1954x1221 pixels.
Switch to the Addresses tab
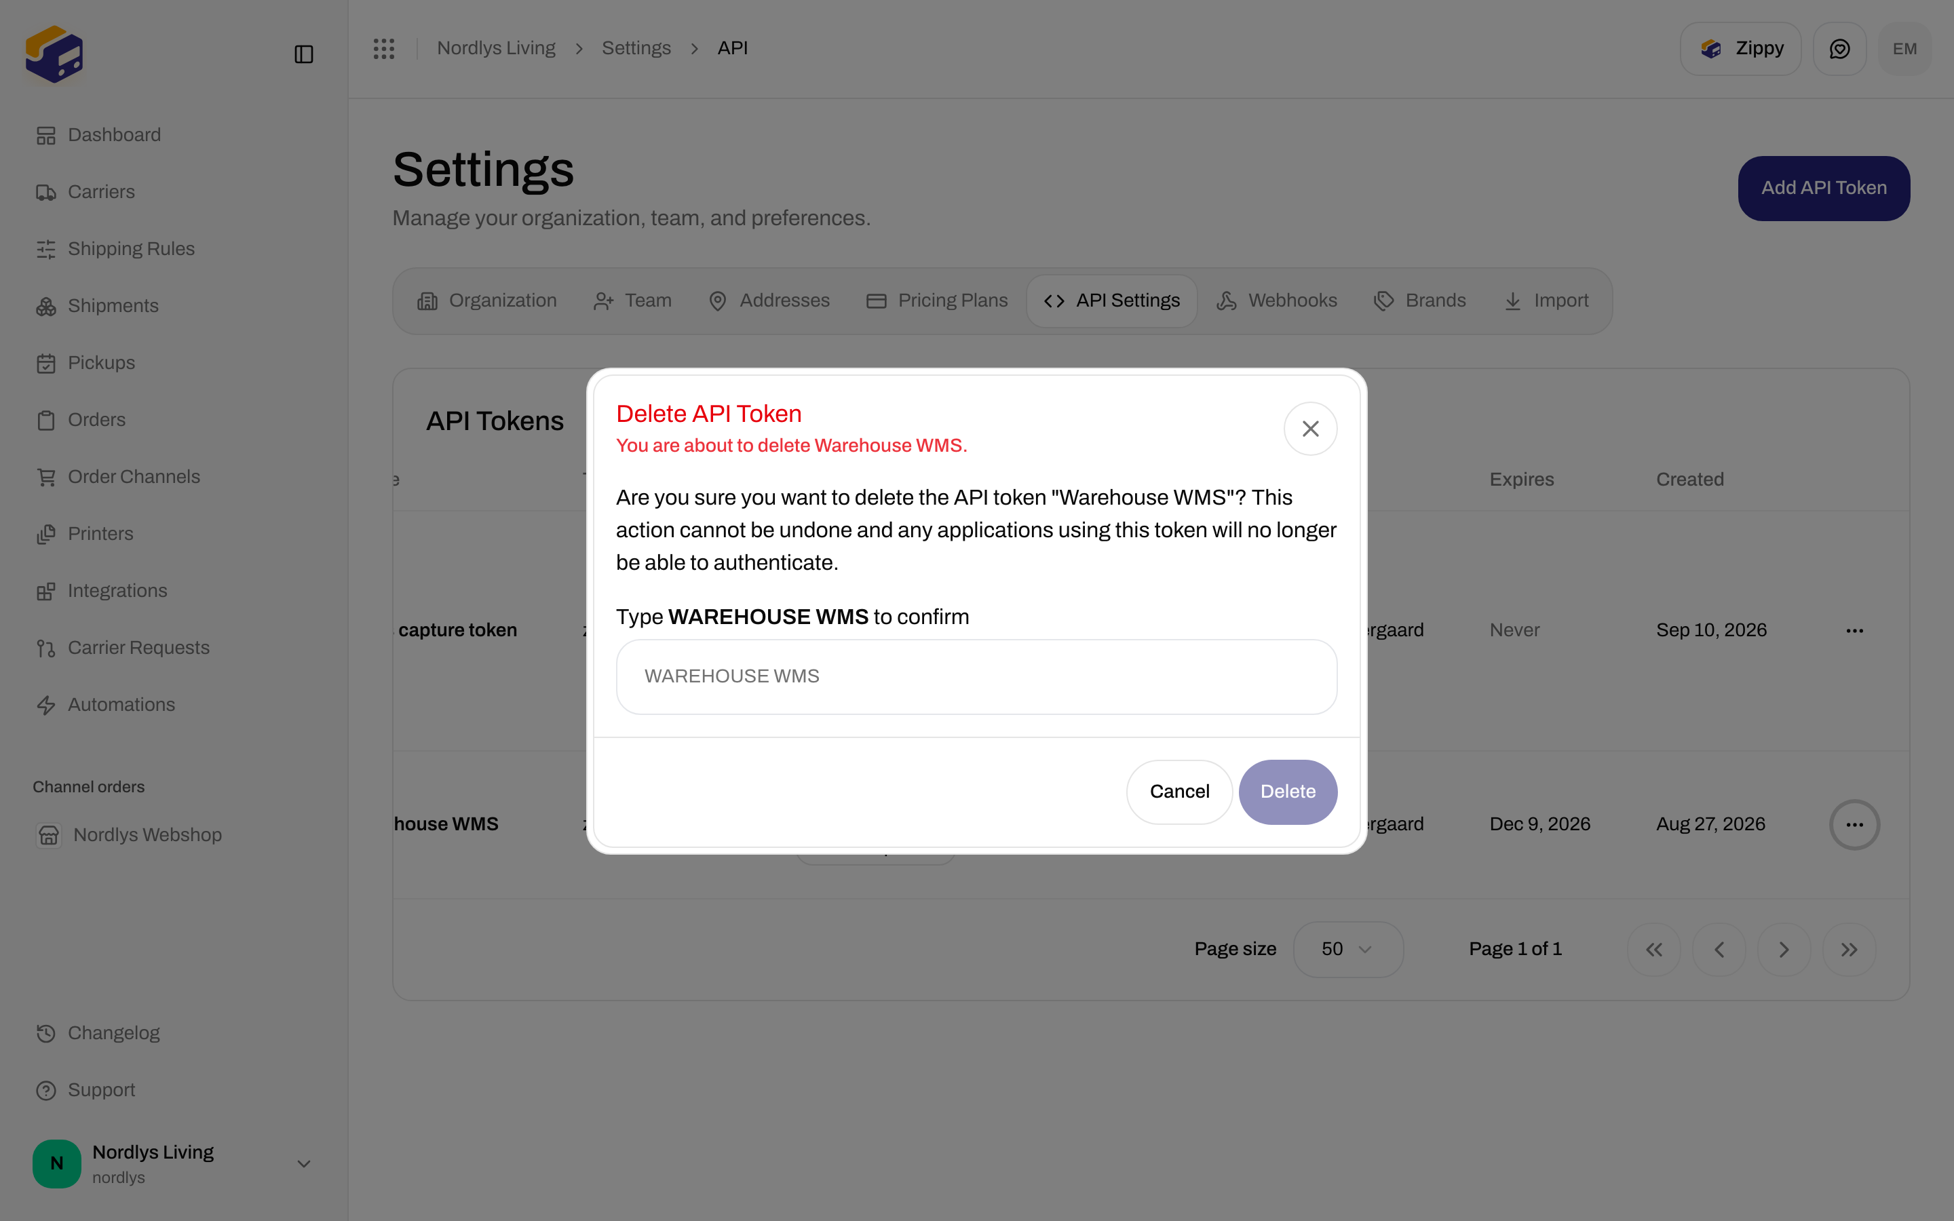pos(769,301)
